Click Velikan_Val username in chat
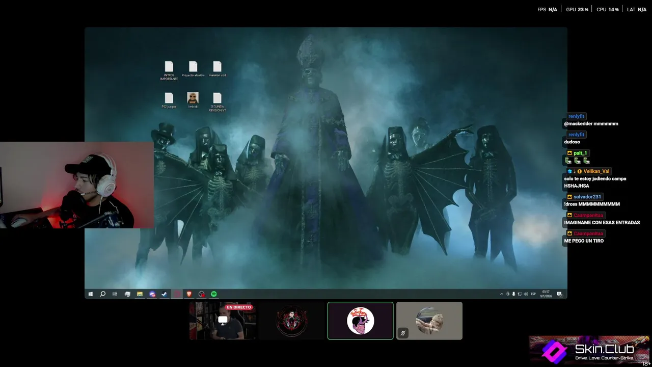Viewport: 652px width, 367px height. (596, 171)
